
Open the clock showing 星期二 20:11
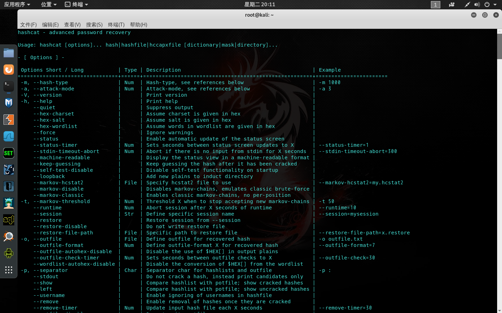click(x=260, y=5)
